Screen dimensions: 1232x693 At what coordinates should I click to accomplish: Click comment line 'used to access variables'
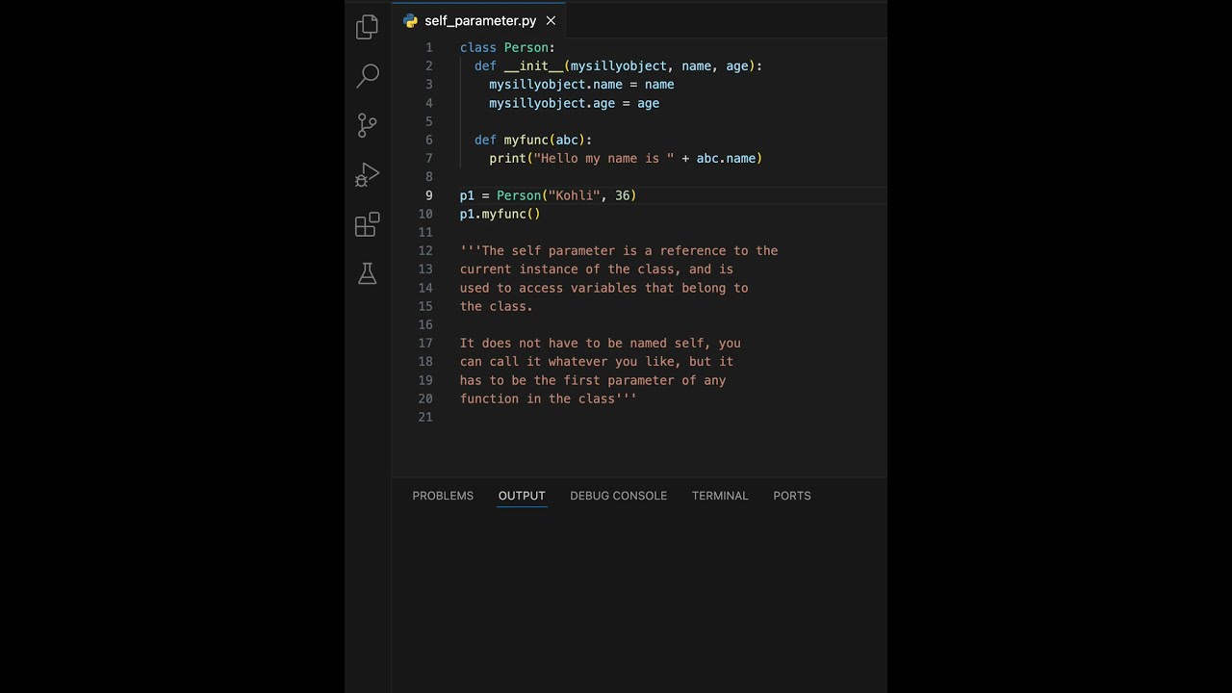click(603, 288)
